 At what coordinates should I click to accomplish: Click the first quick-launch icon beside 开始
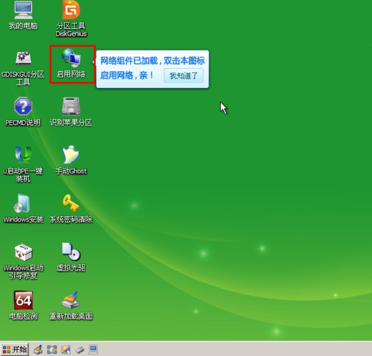[x=38, y=350]
